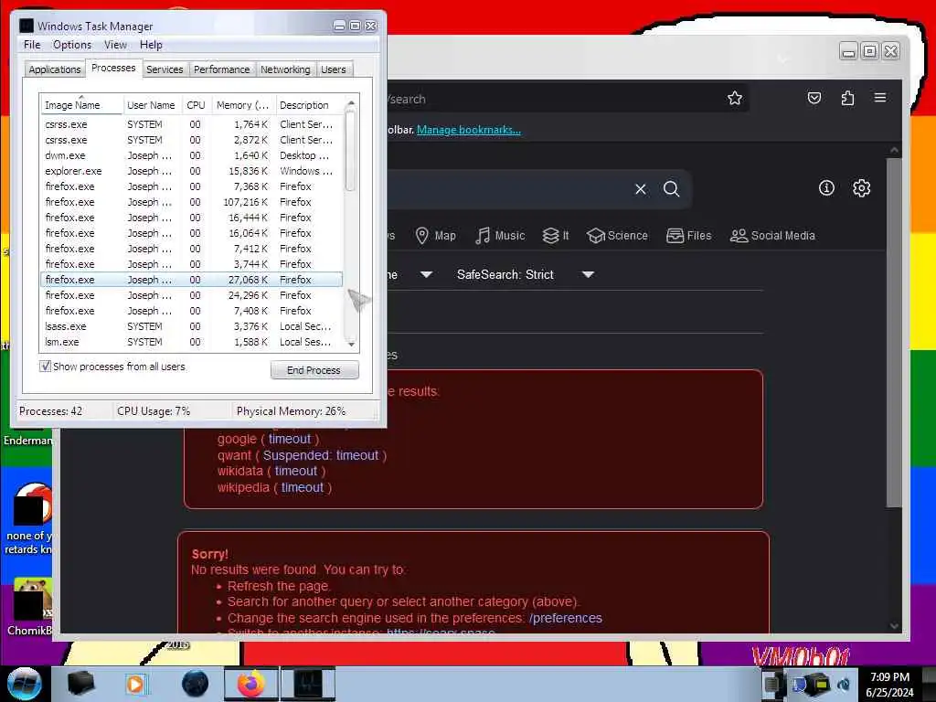The image size is (936, 702).
Task: Click the Firefox page vertical scrollbar thumb
Action: (894, 332)
